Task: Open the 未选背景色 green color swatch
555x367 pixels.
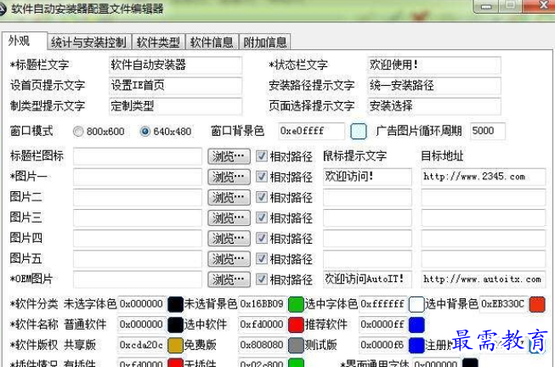Action: coord(296,303)
